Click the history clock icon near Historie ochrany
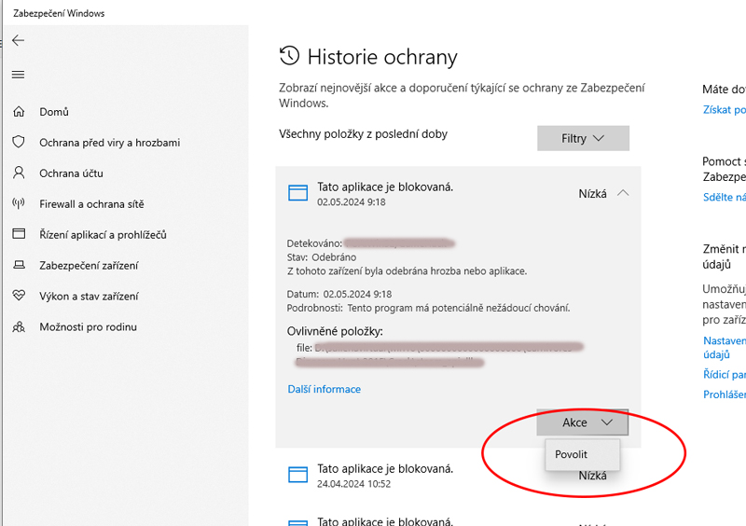Image resolution: width=746 pixels, height=526 pixels. click(x=289, y=56)
